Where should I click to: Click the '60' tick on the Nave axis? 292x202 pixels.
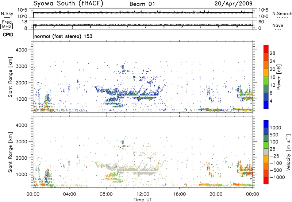tap(261, 22)
